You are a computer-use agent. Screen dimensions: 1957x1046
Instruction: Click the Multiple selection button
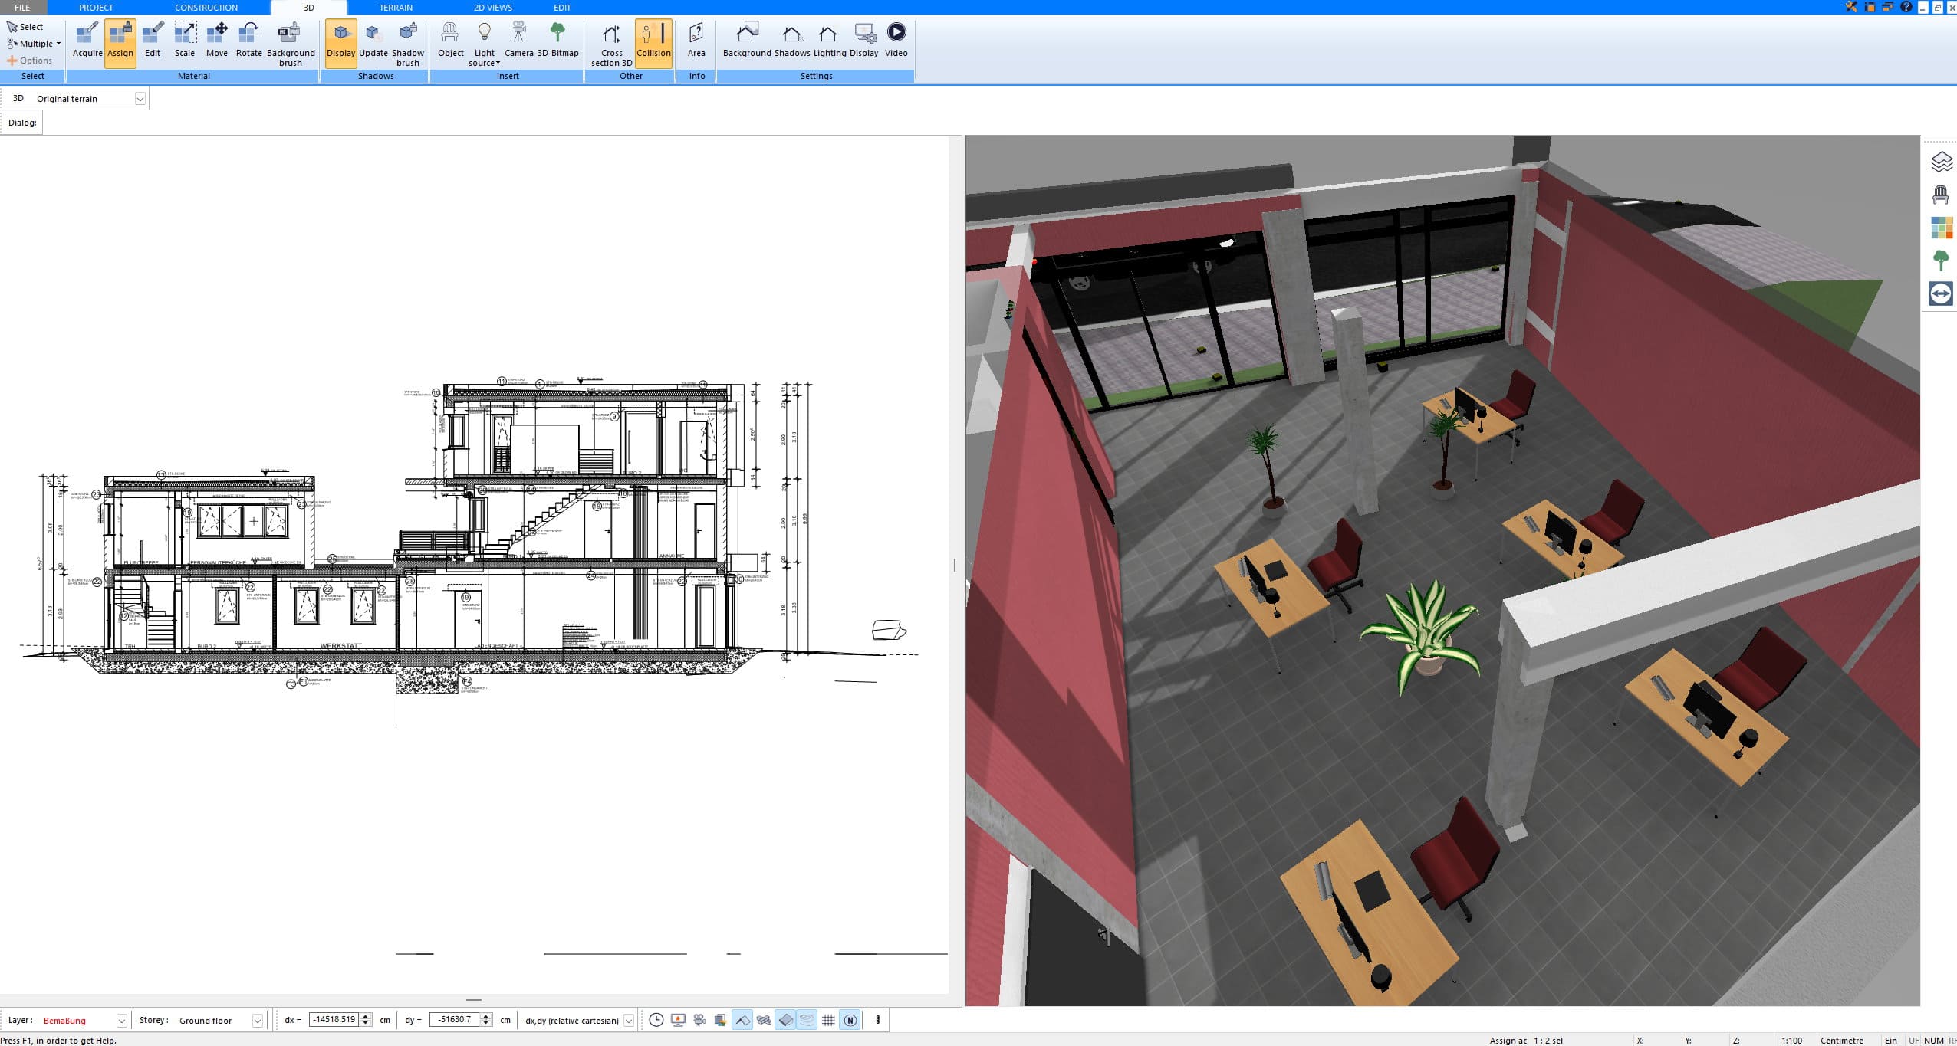[34, 44]
